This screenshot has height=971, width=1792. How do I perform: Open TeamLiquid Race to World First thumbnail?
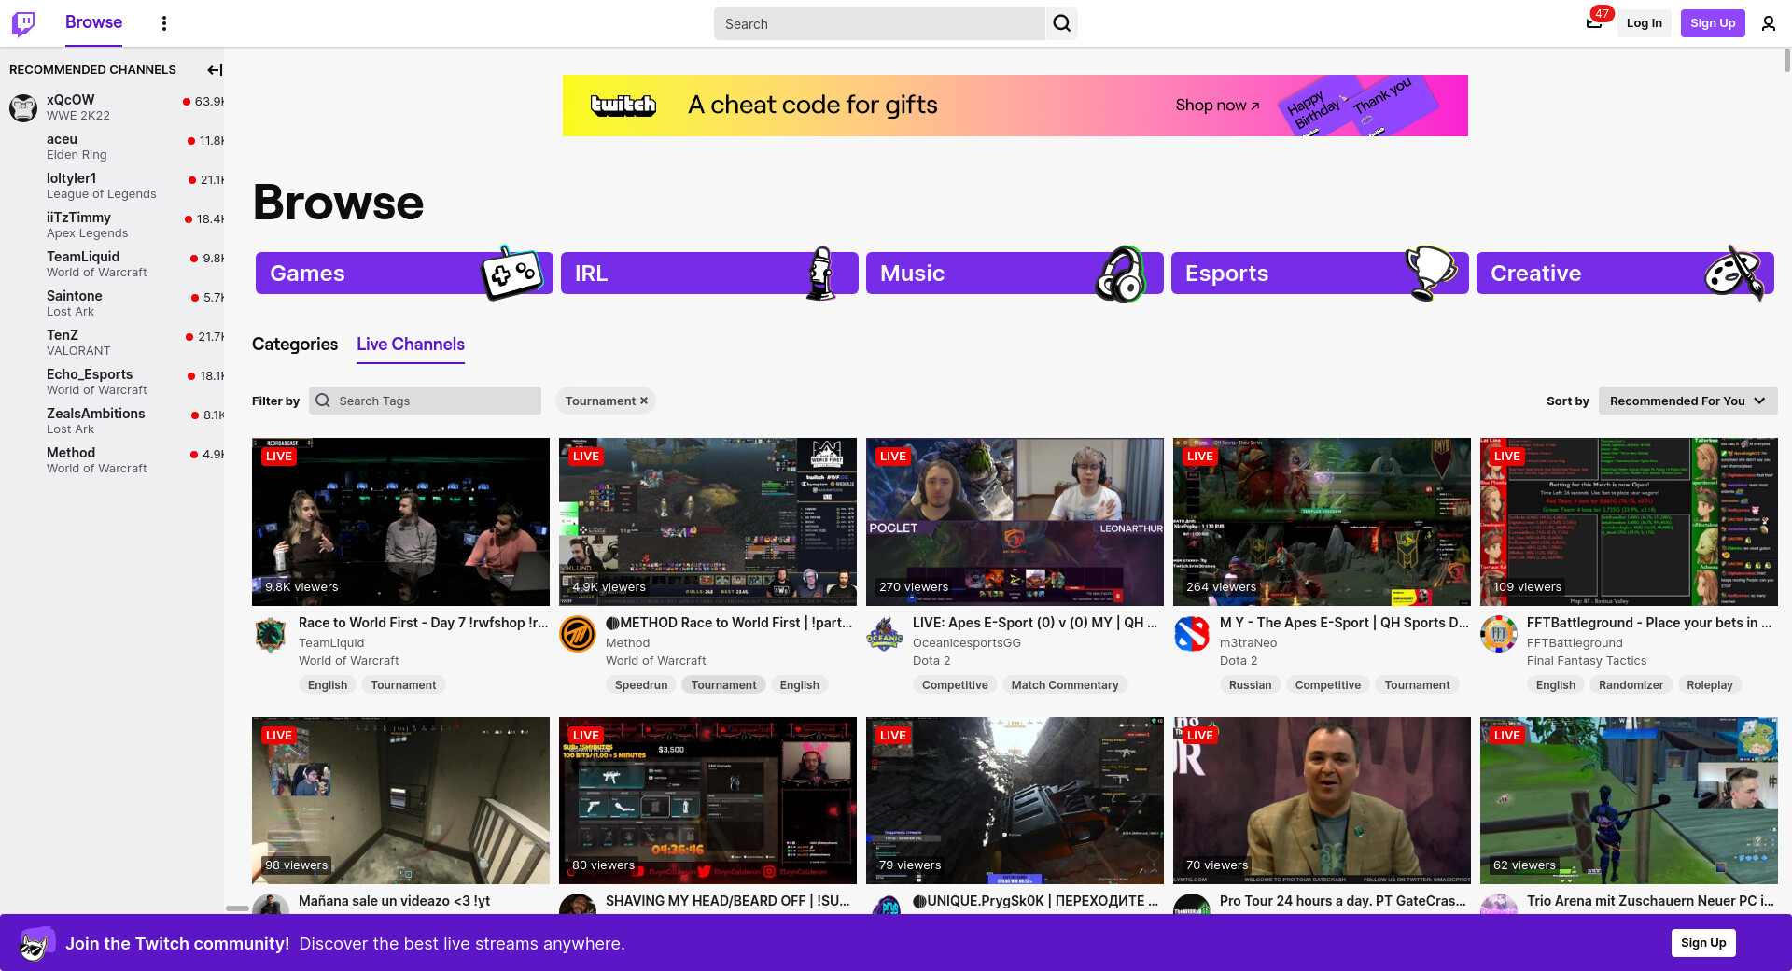coord(400,521)
